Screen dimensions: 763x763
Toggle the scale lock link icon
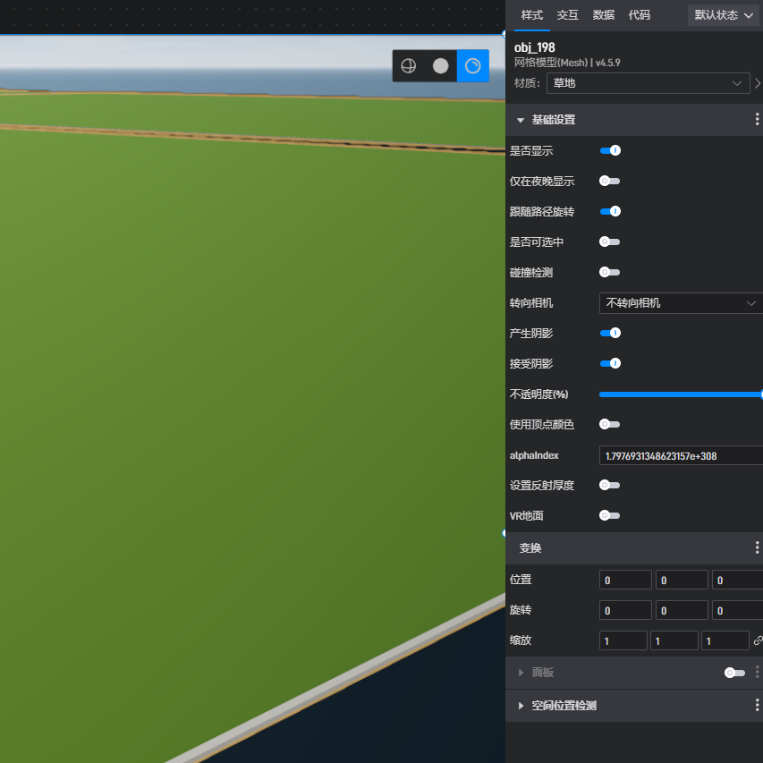point(758,640)
